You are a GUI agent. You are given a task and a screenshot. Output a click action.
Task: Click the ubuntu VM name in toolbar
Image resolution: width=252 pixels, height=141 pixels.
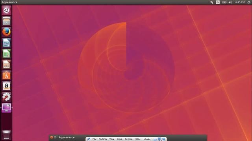coord(147,139)
